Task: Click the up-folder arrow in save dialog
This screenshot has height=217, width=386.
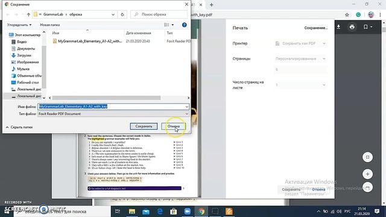Action: pyautogui.click(x=28, y=14)
